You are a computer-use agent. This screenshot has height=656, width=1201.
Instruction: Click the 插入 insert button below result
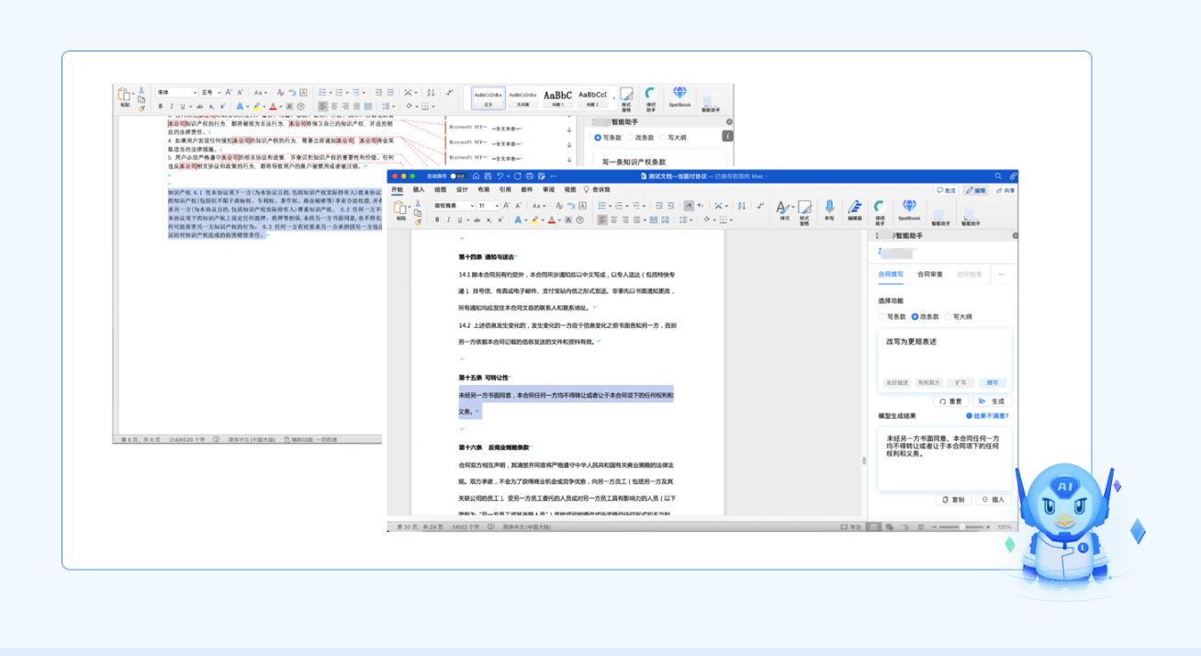coord(993,500)
